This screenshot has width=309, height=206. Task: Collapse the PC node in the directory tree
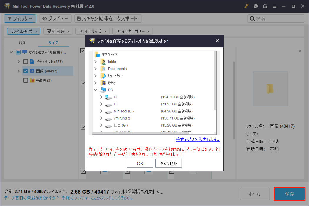pyautogui.click(x=95, y=89)
